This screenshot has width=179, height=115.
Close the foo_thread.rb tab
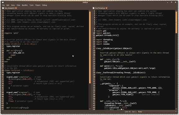point(16,8)
